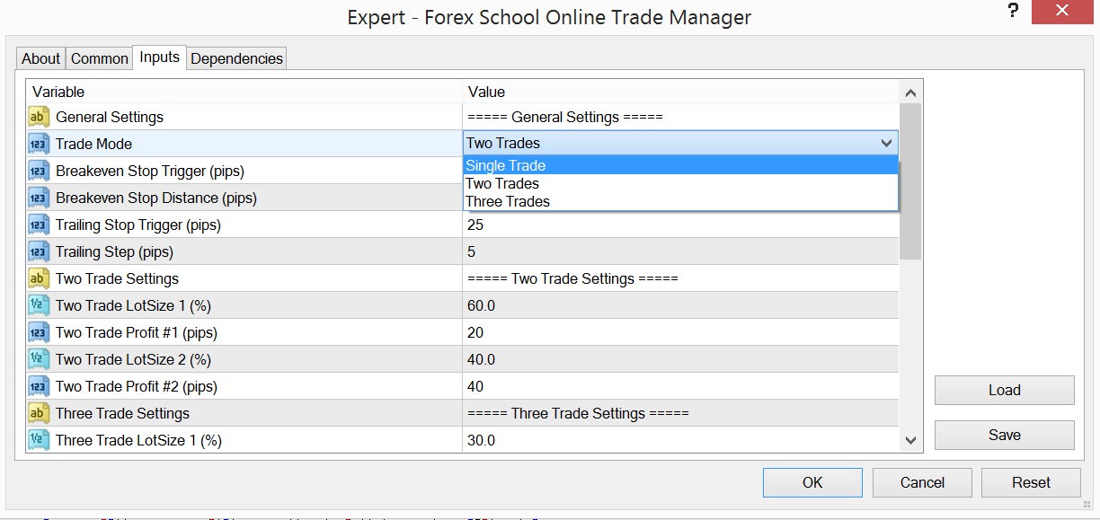Choose Two Trades from the dropdown list

coord(680,183)
